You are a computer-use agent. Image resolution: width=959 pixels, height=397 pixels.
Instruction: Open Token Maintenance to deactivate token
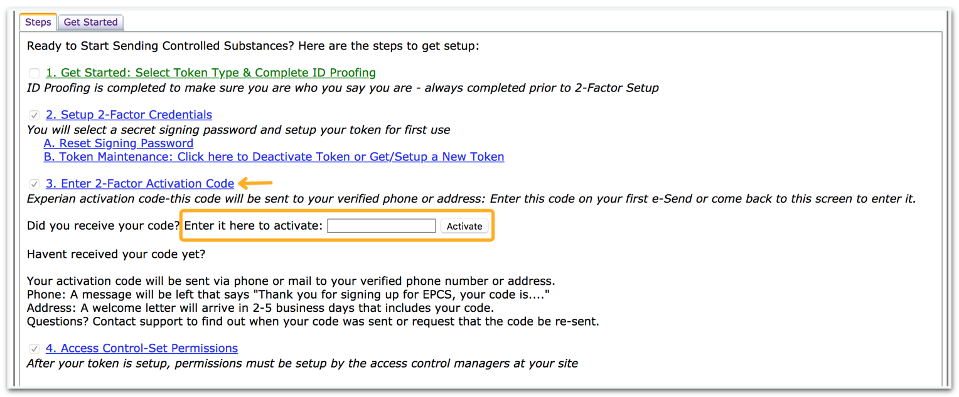[274, 157]
